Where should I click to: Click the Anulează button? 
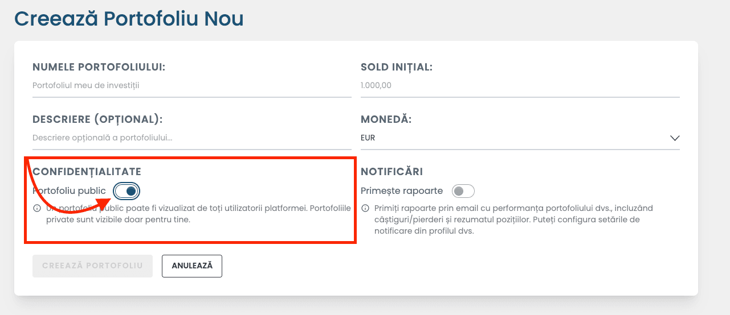point(192,266)
